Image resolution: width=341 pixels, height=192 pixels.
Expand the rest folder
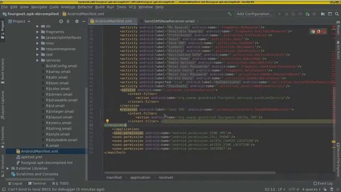37,54
